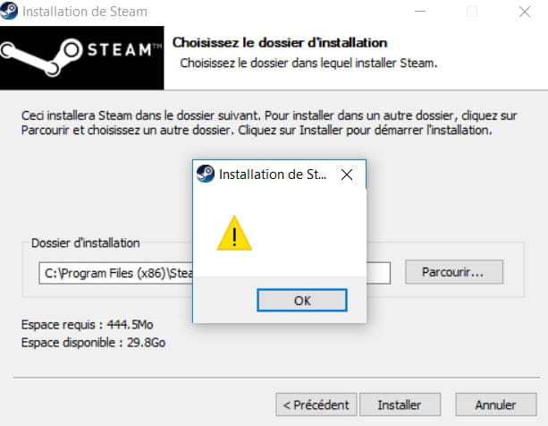Click subtitle Choisissez le dossier dans lequel installer
The image size is (548, 426).
coord(289,64)
